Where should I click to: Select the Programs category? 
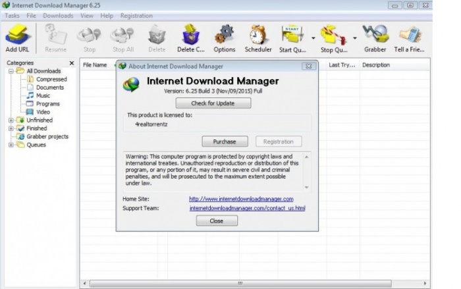click(x=47, y=104)
